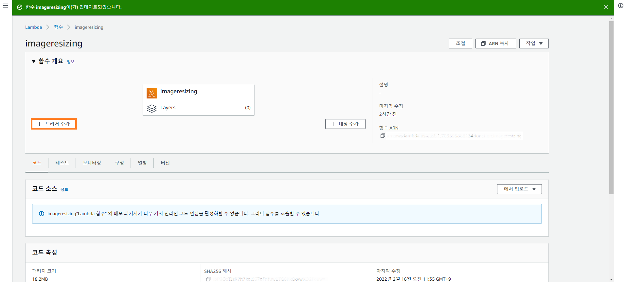
Task: Select the 2022년 2월 16일 timestamp
Action: tap(414, 279)
